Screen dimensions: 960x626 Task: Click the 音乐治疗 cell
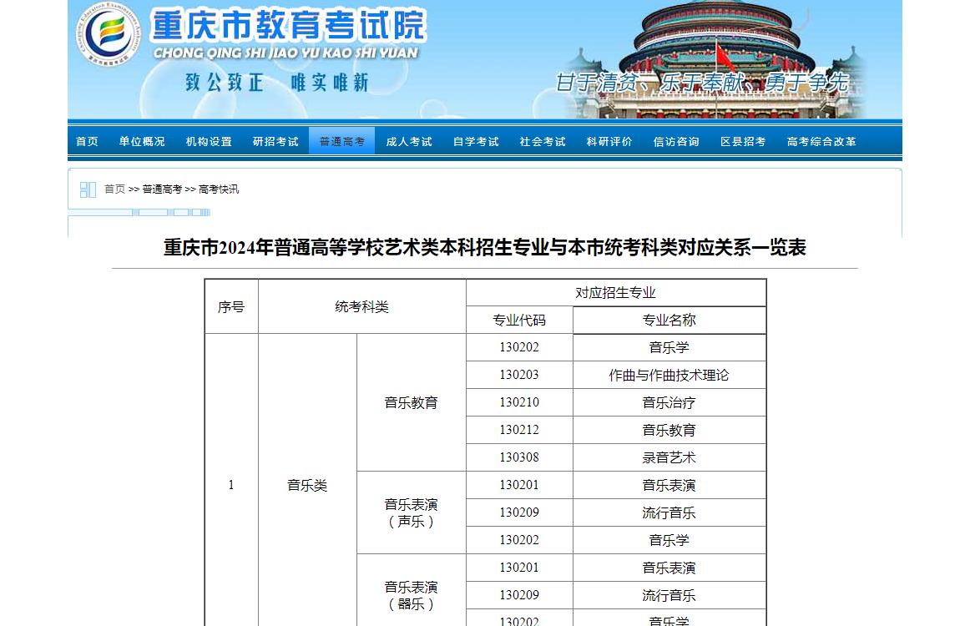(669, 402)
